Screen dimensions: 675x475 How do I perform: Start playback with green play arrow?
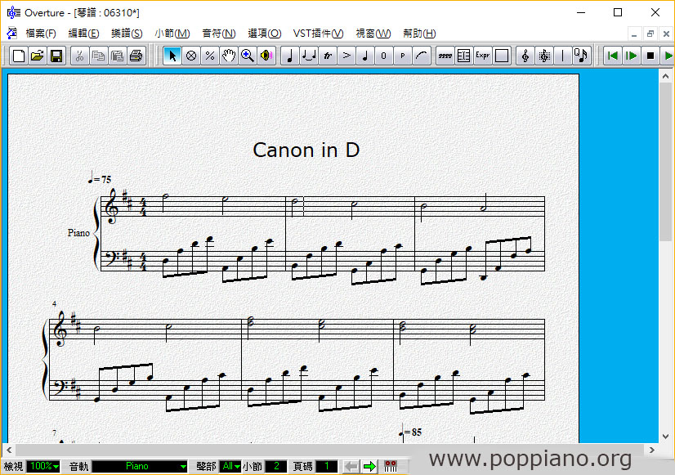click(x=668, y=56)
